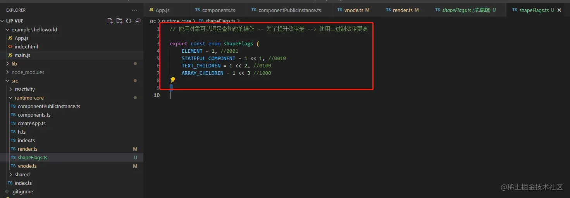Click the //0010 comment
Screen dimensions: 570x198
(277, 58)
